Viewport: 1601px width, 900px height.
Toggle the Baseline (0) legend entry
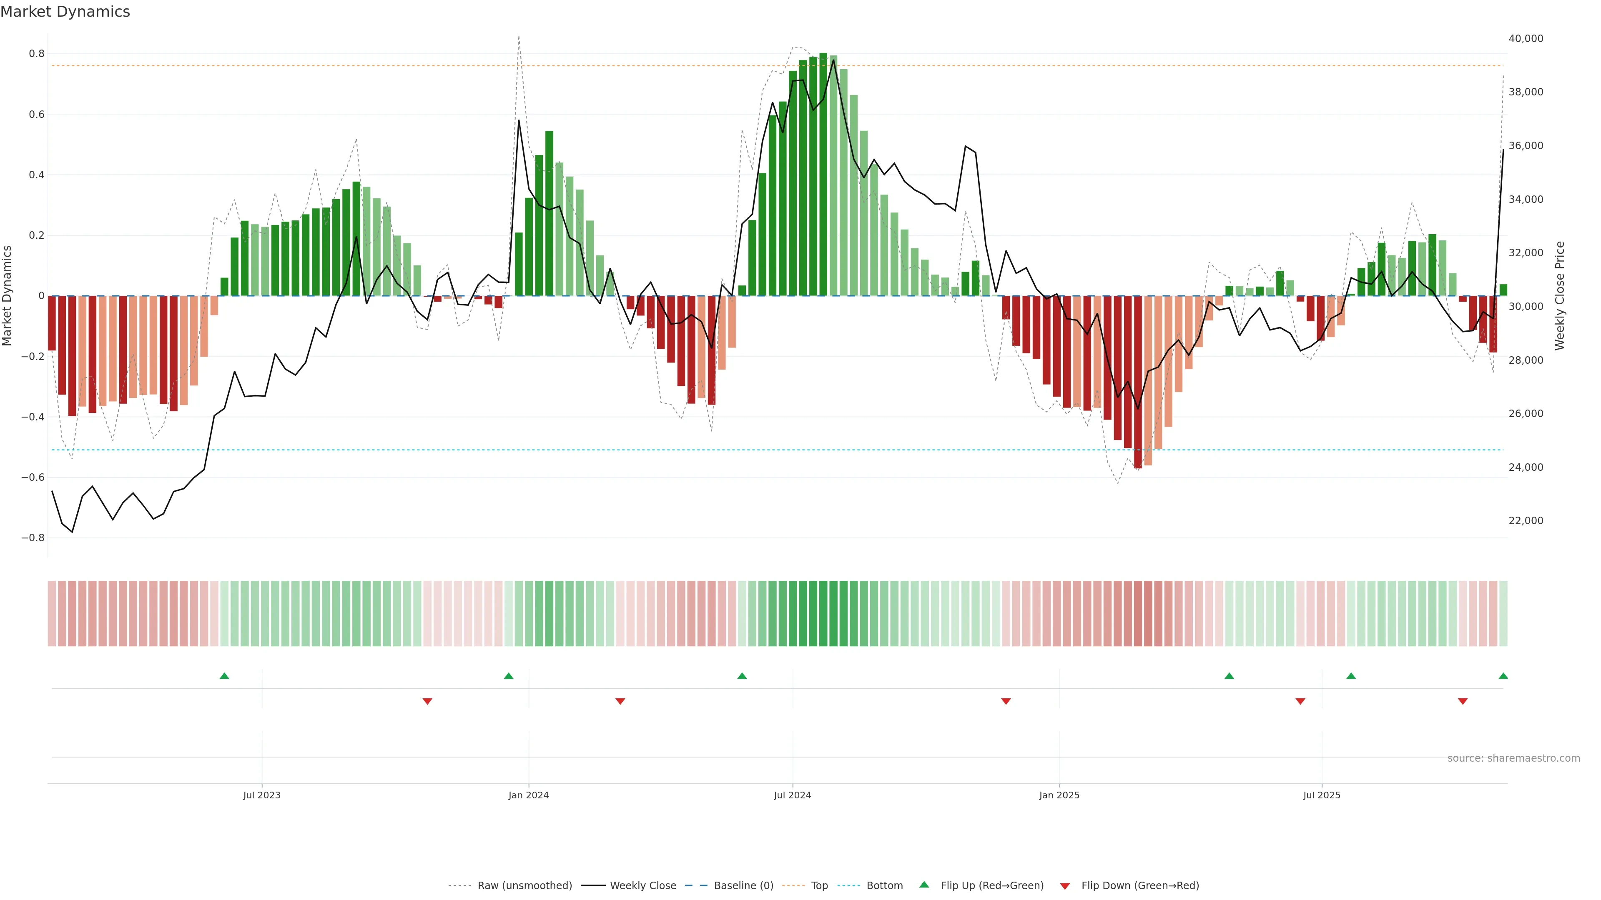pyautogui.click(x=743, y=886)
